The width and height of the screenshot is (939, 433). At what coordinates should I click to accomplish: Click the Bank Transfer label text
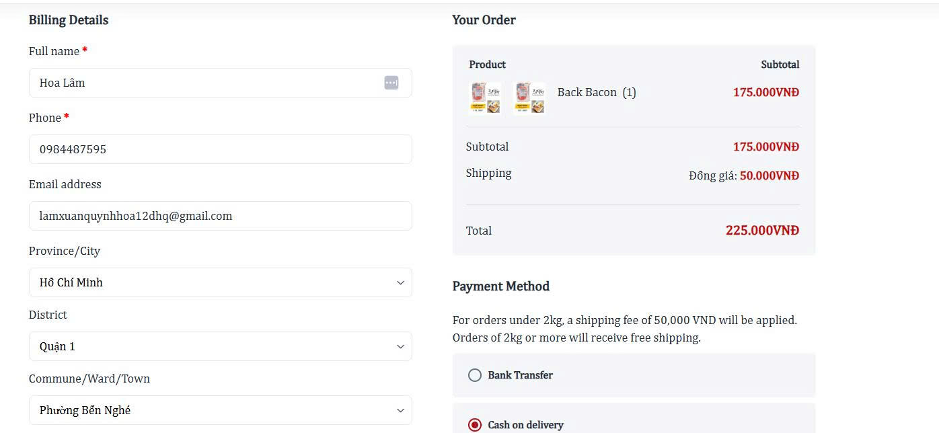(520, 375)
